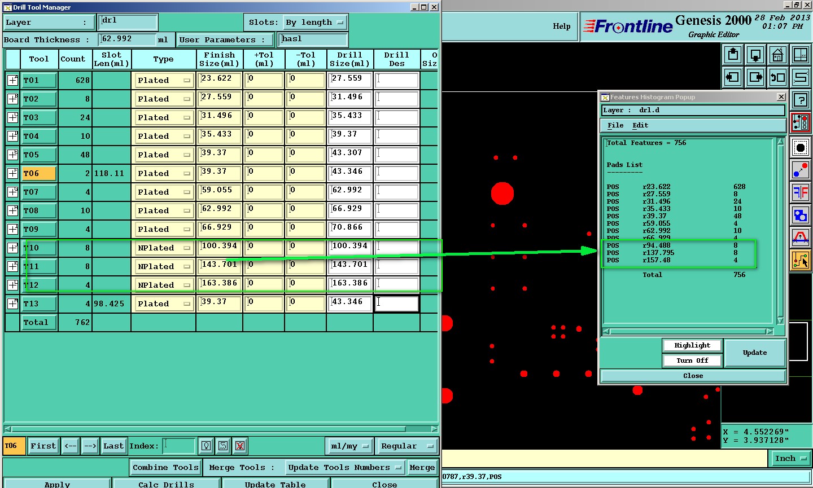Click horizontal scrollbar in Features Histogram list

(x=688, y=332)
